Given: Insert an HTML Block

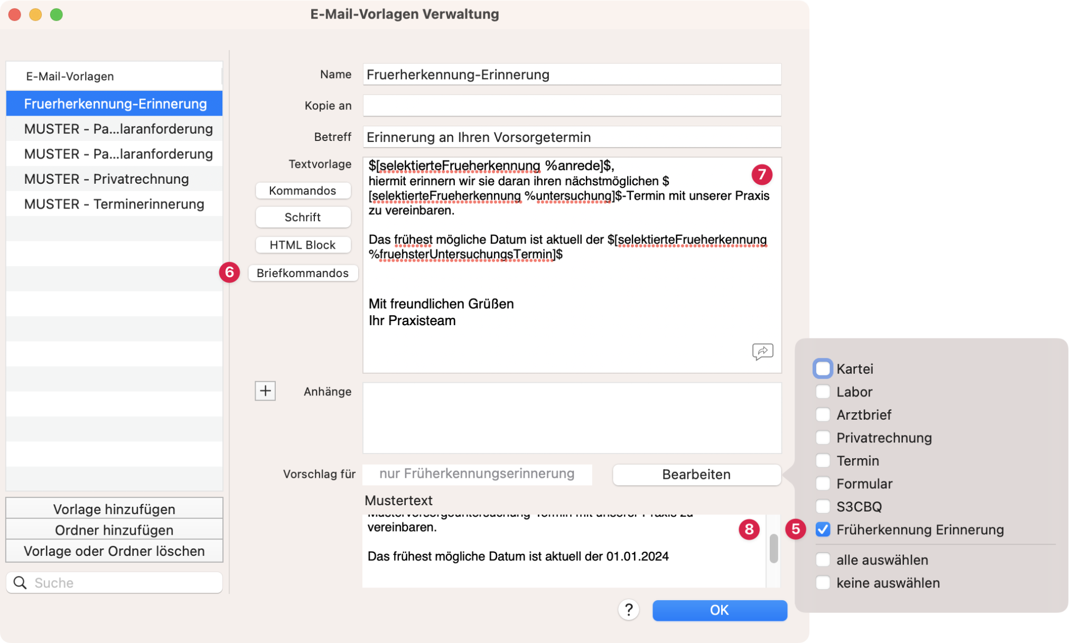Looking at the screenshot, I should tap(303, 245).
